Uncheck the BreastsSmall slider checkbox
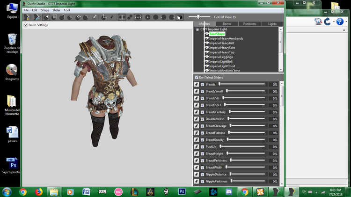 coord(202,91)
